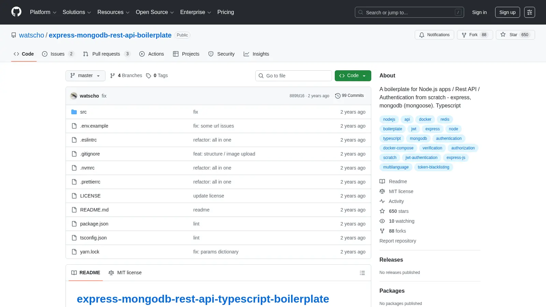Select the README tab
The image size is (546, 307).
tap(86, 273)
